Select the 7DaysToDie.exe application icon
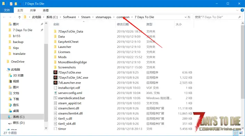The height and width of the screenshot is (136, 245). pyautogui.click(x=55, y=73)
